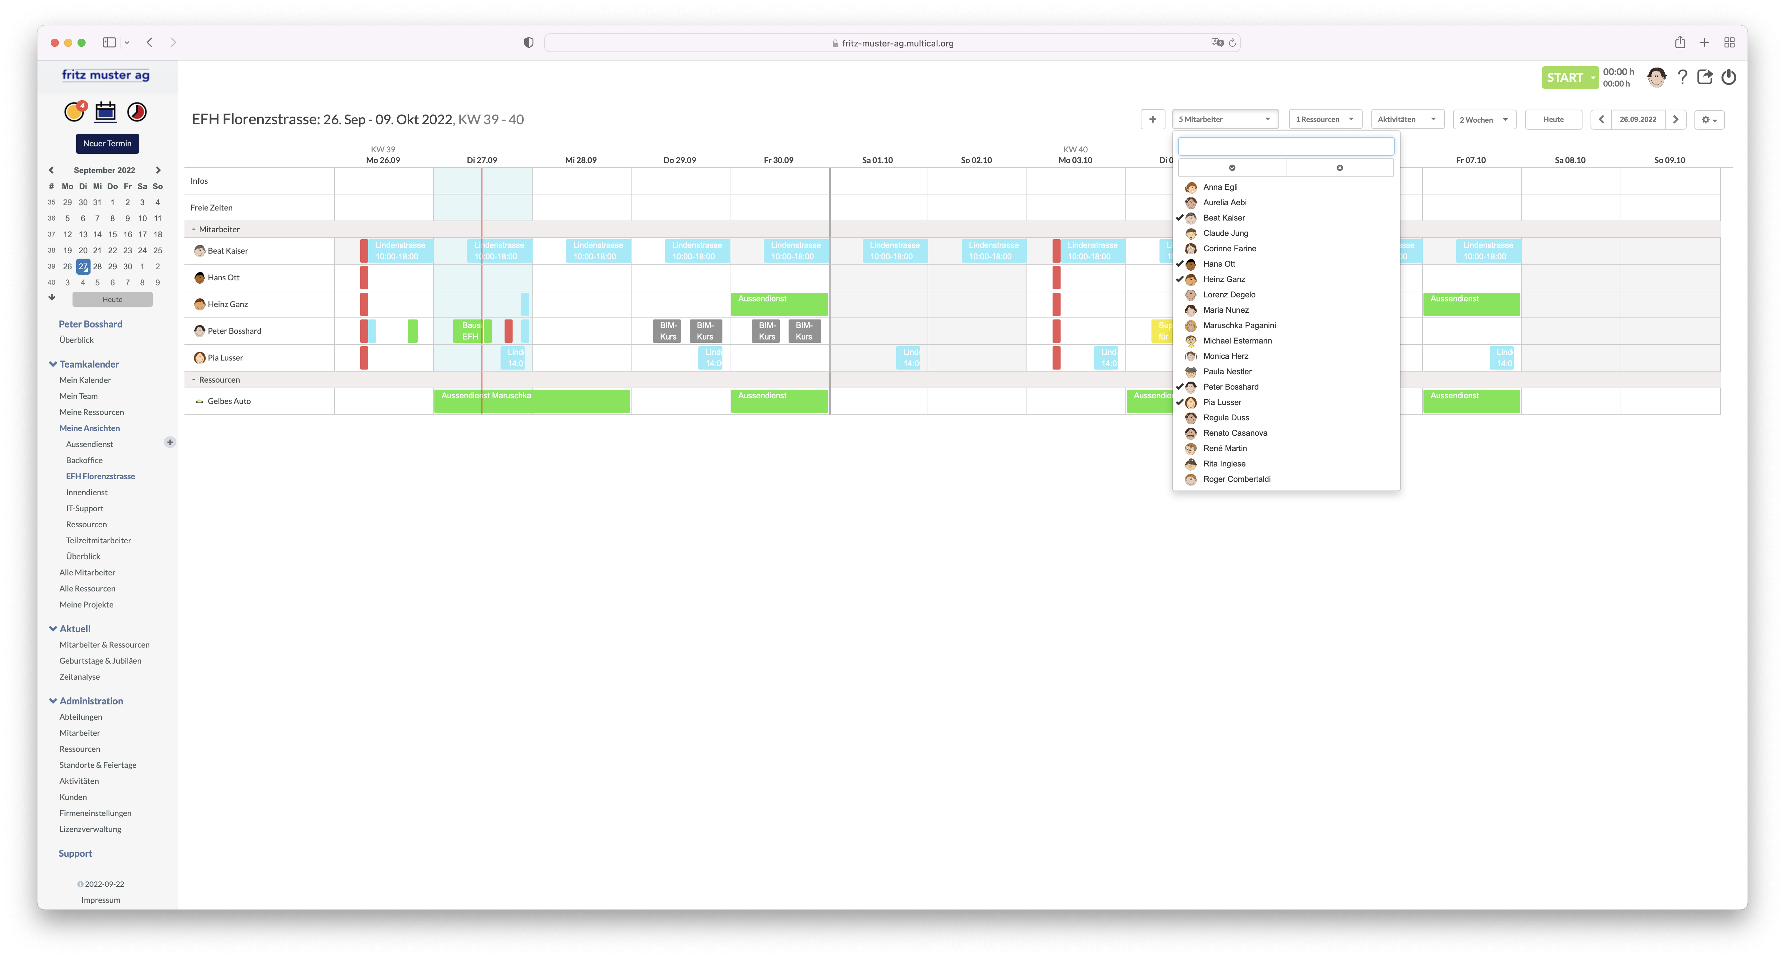Click Safari back navigation arrow

pyautogui.click(x=150, y=42)
